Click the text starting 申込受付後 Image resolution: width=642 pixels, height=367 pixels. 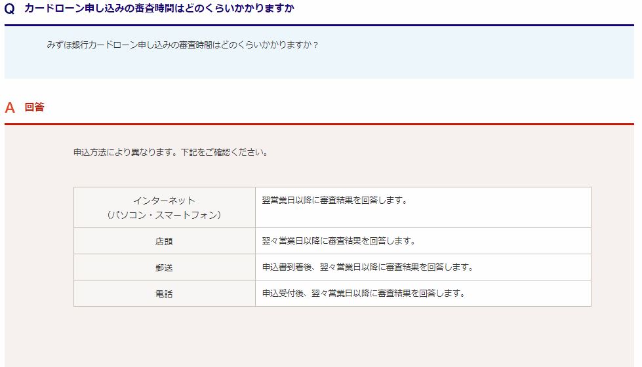point(363,293)
